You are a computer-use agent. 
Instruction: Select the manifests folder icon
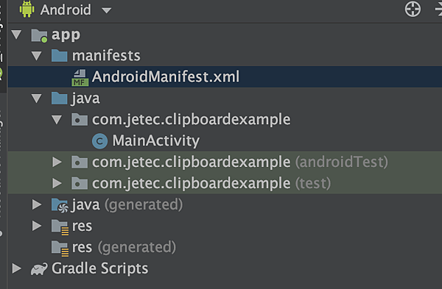(60, 55)
